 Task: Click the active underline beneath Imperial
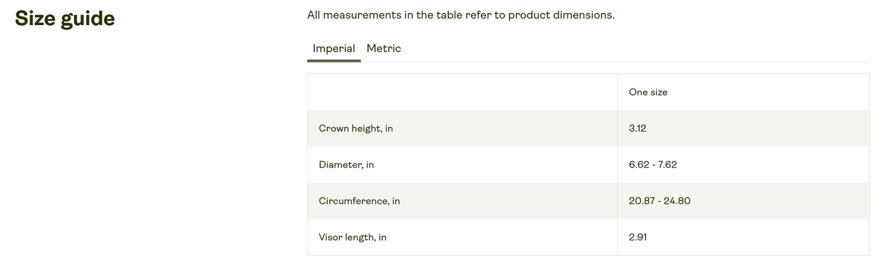coord(334,61)
